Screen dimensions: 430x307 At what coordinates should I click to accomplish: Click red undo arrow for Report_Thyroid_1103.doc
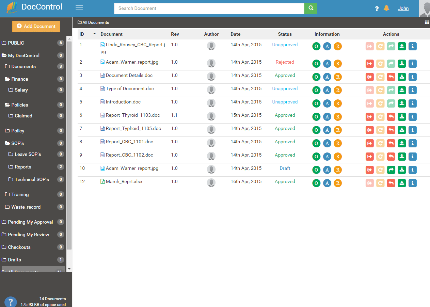tap(391, 117)
